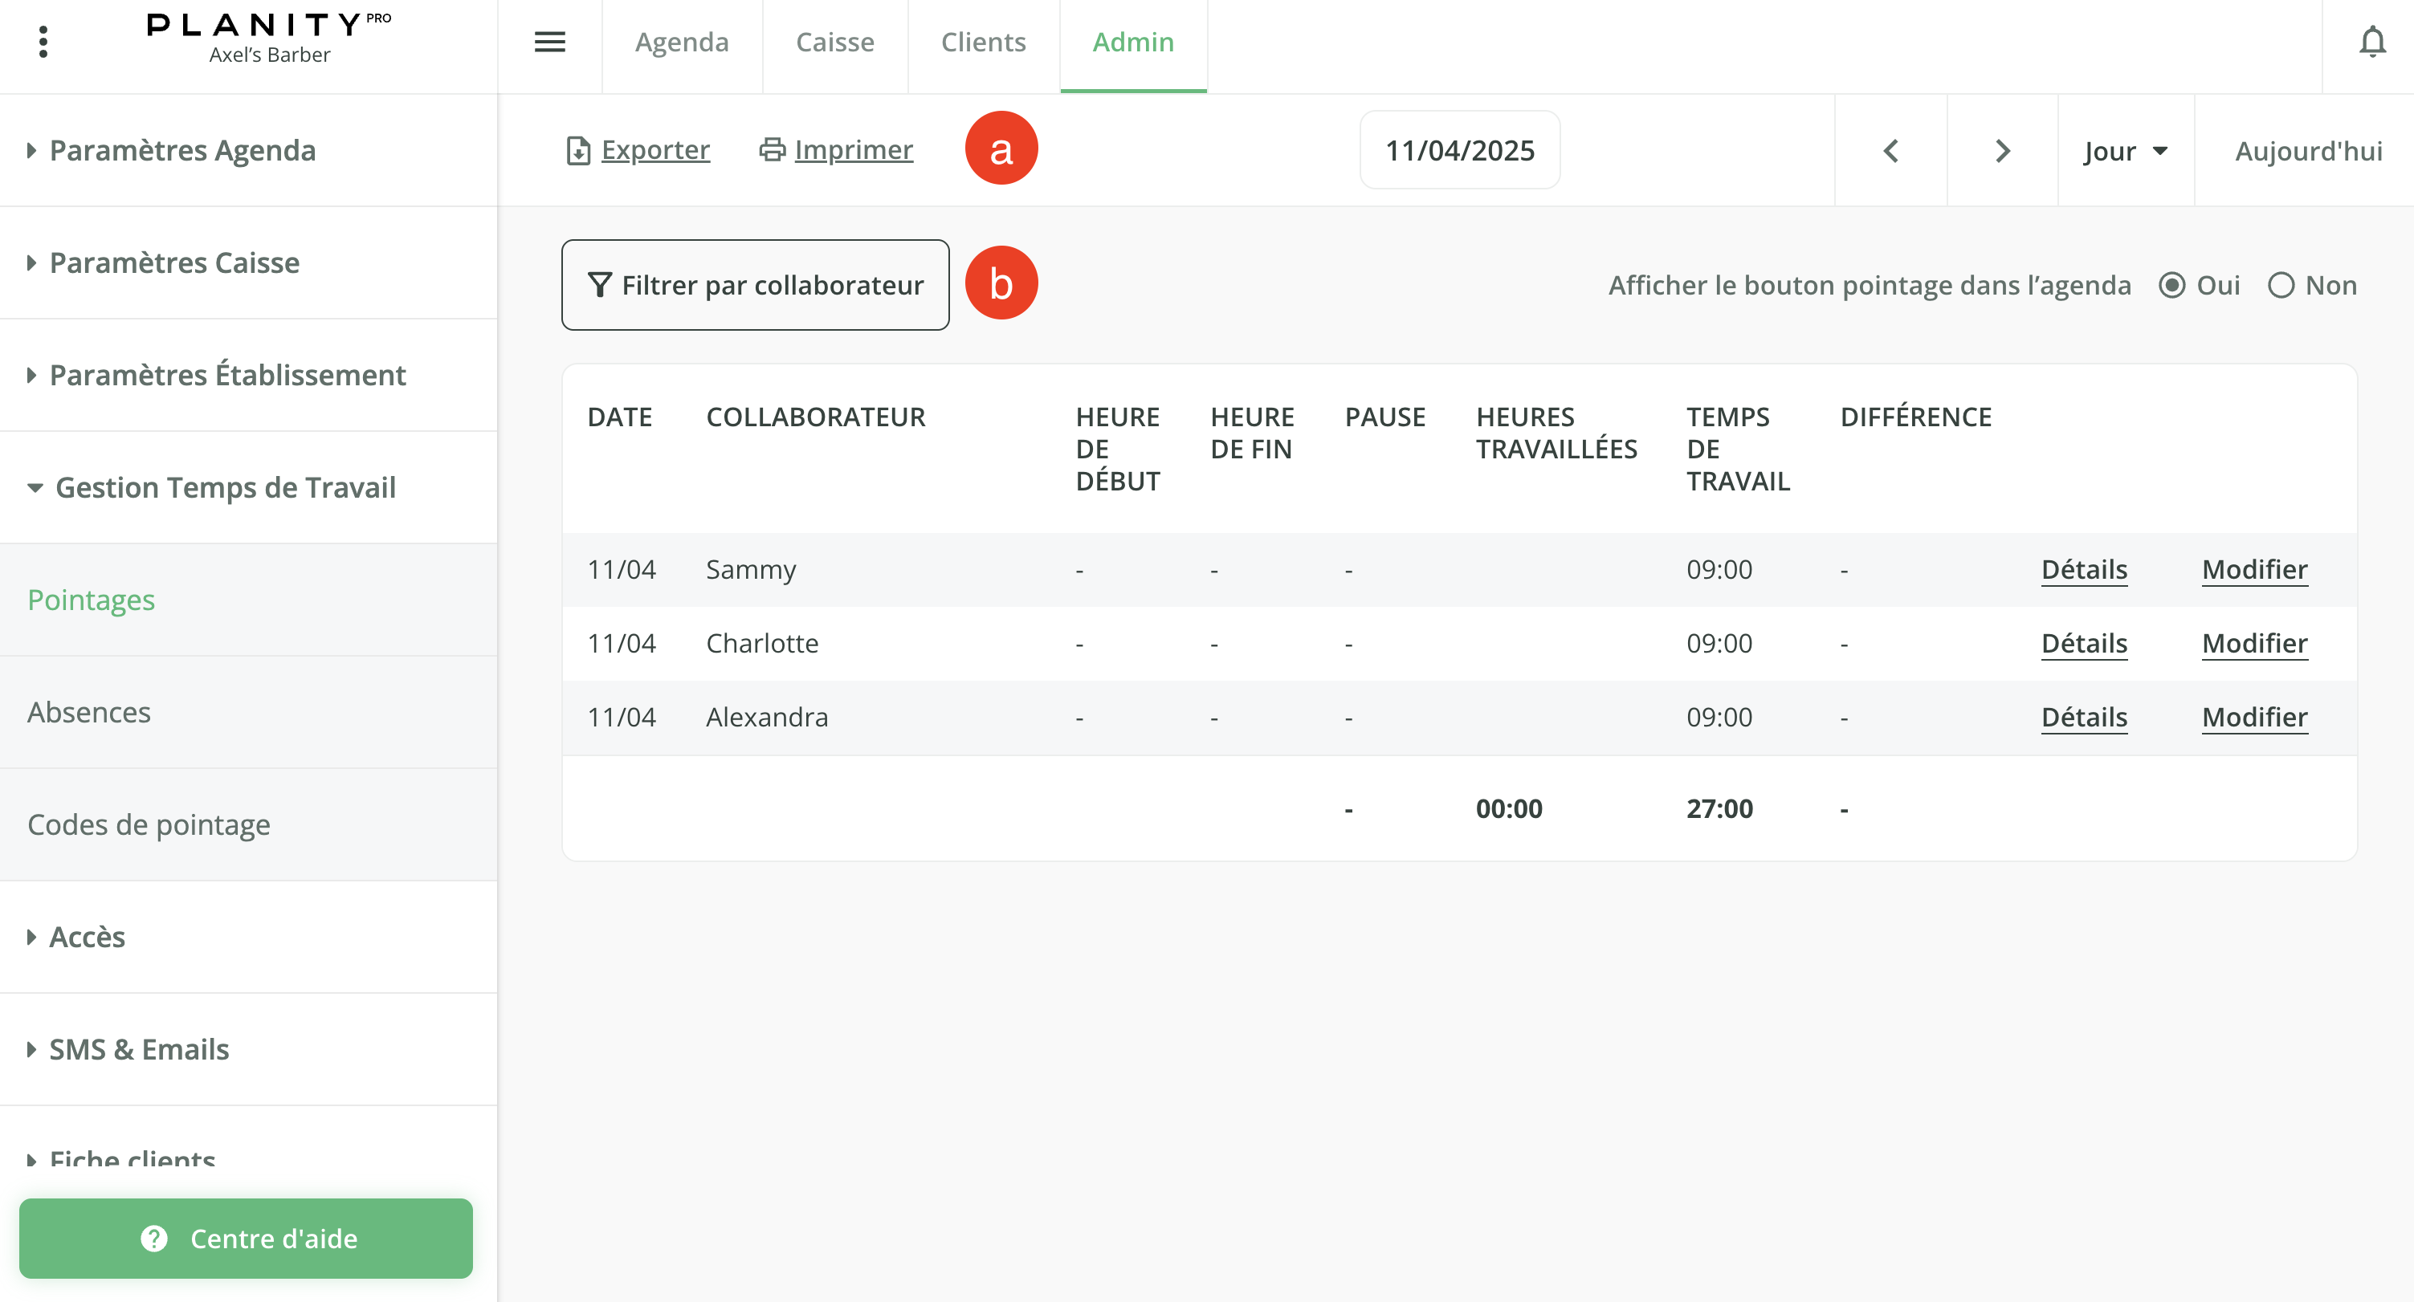
Task: Click Aujourd'hui to return to today
Action: [x=2306, y=150]
